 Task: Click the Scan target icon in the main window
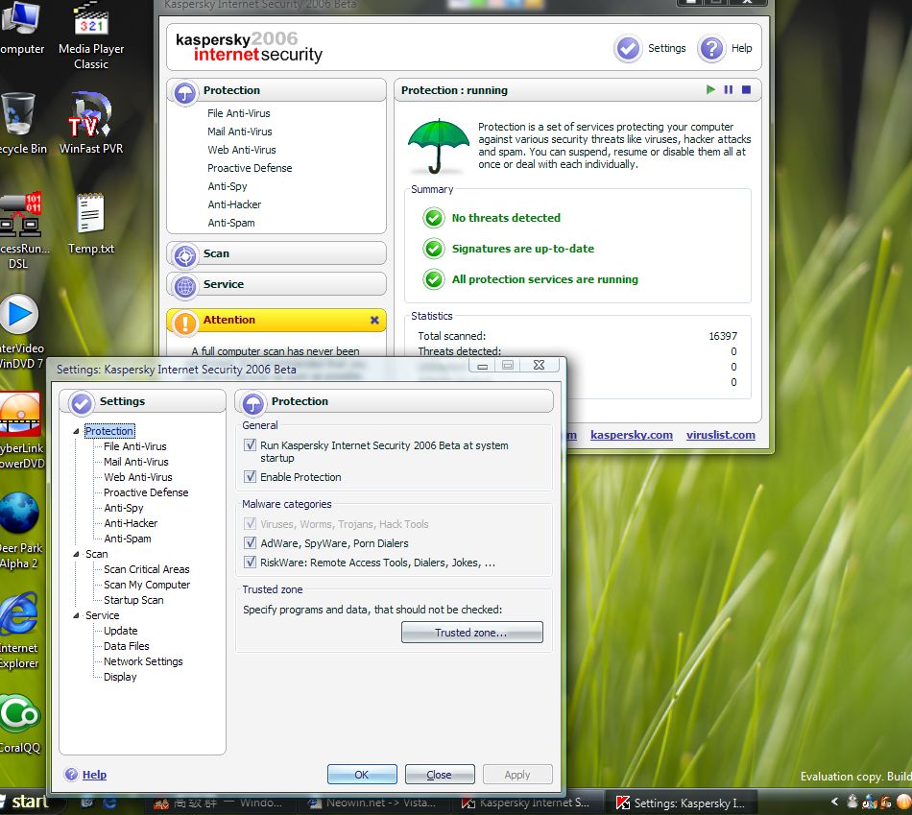coord(185,255)
